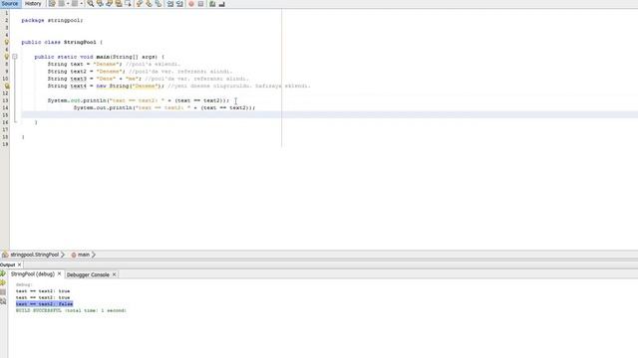Open the Back history dropdown arrow
This screenshot has width=638, height=358.
tap(68, 4)
